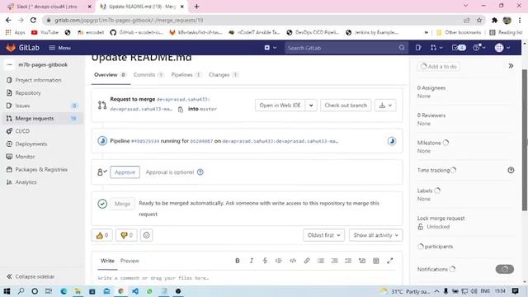Open Monitor in sidebar

point(25,157)
